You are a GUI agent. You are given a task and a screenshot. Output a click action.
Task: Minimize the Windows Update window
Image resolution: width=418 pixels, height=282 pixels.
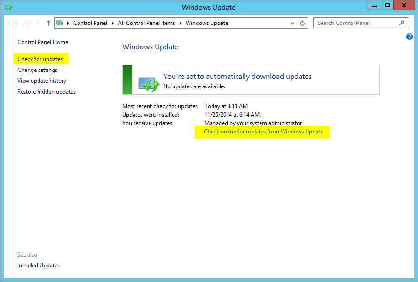375,6
